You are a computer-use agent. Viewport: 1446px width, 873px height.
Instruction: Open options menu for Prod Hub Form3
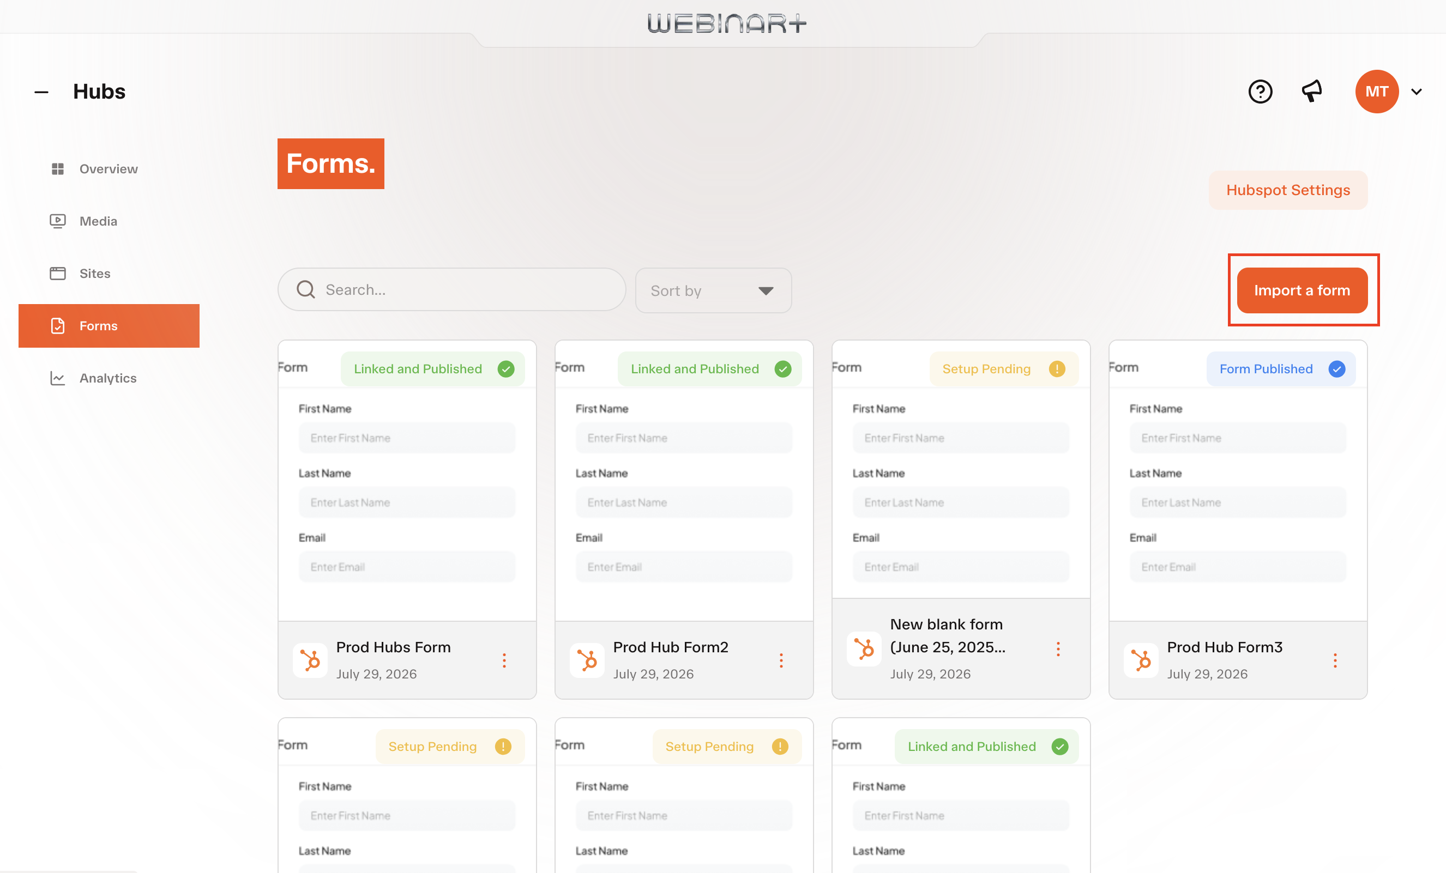(x=1335, y=660)
